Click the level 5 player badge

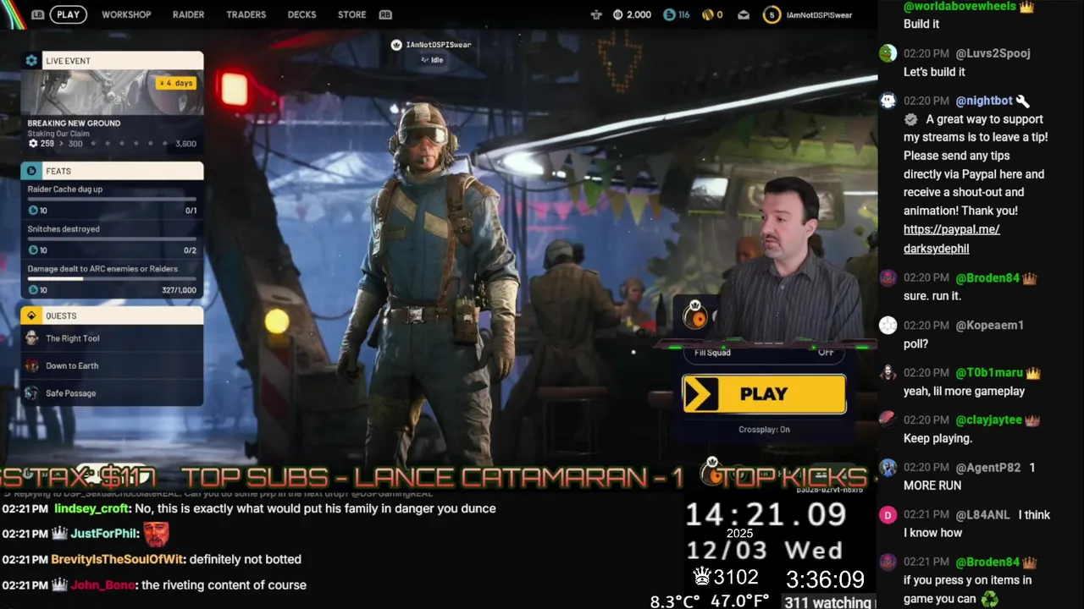[x=771, y=14]
